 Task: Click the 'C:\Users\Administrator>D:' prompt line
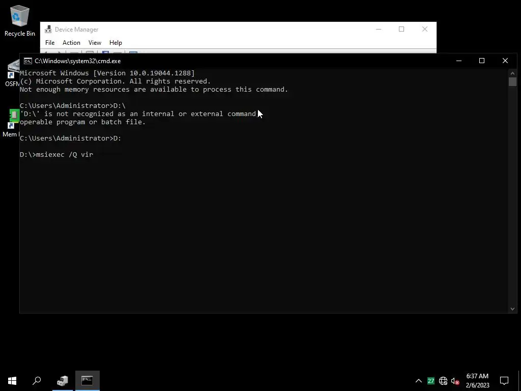71,138
